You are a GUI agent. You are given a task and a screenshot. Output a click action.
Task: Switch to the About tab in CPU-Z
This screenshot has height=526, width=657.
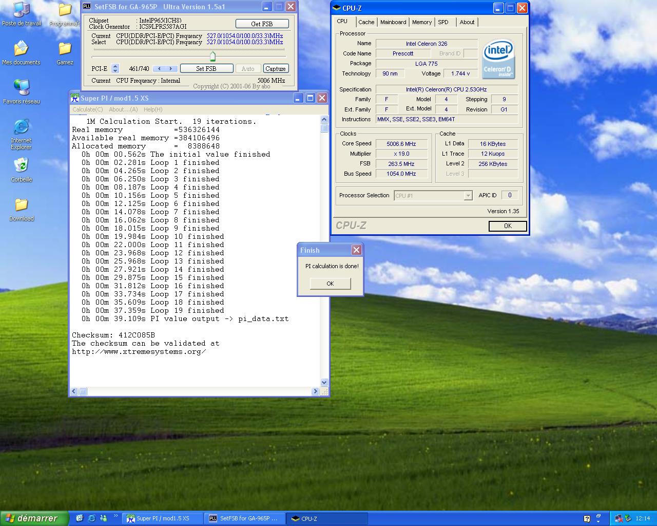pos(467,22)
